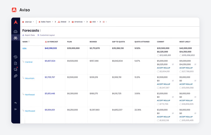
Task: Click the equals icon in Central Most Likely cell
Action: [x=195, y=64]
